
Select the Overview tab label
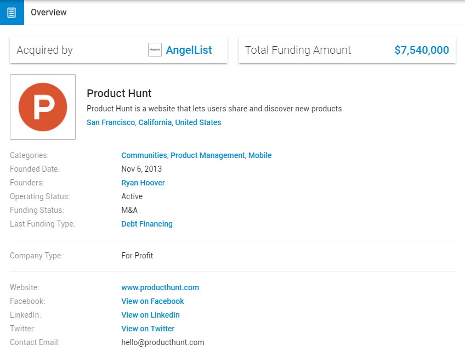coord(49,12)
